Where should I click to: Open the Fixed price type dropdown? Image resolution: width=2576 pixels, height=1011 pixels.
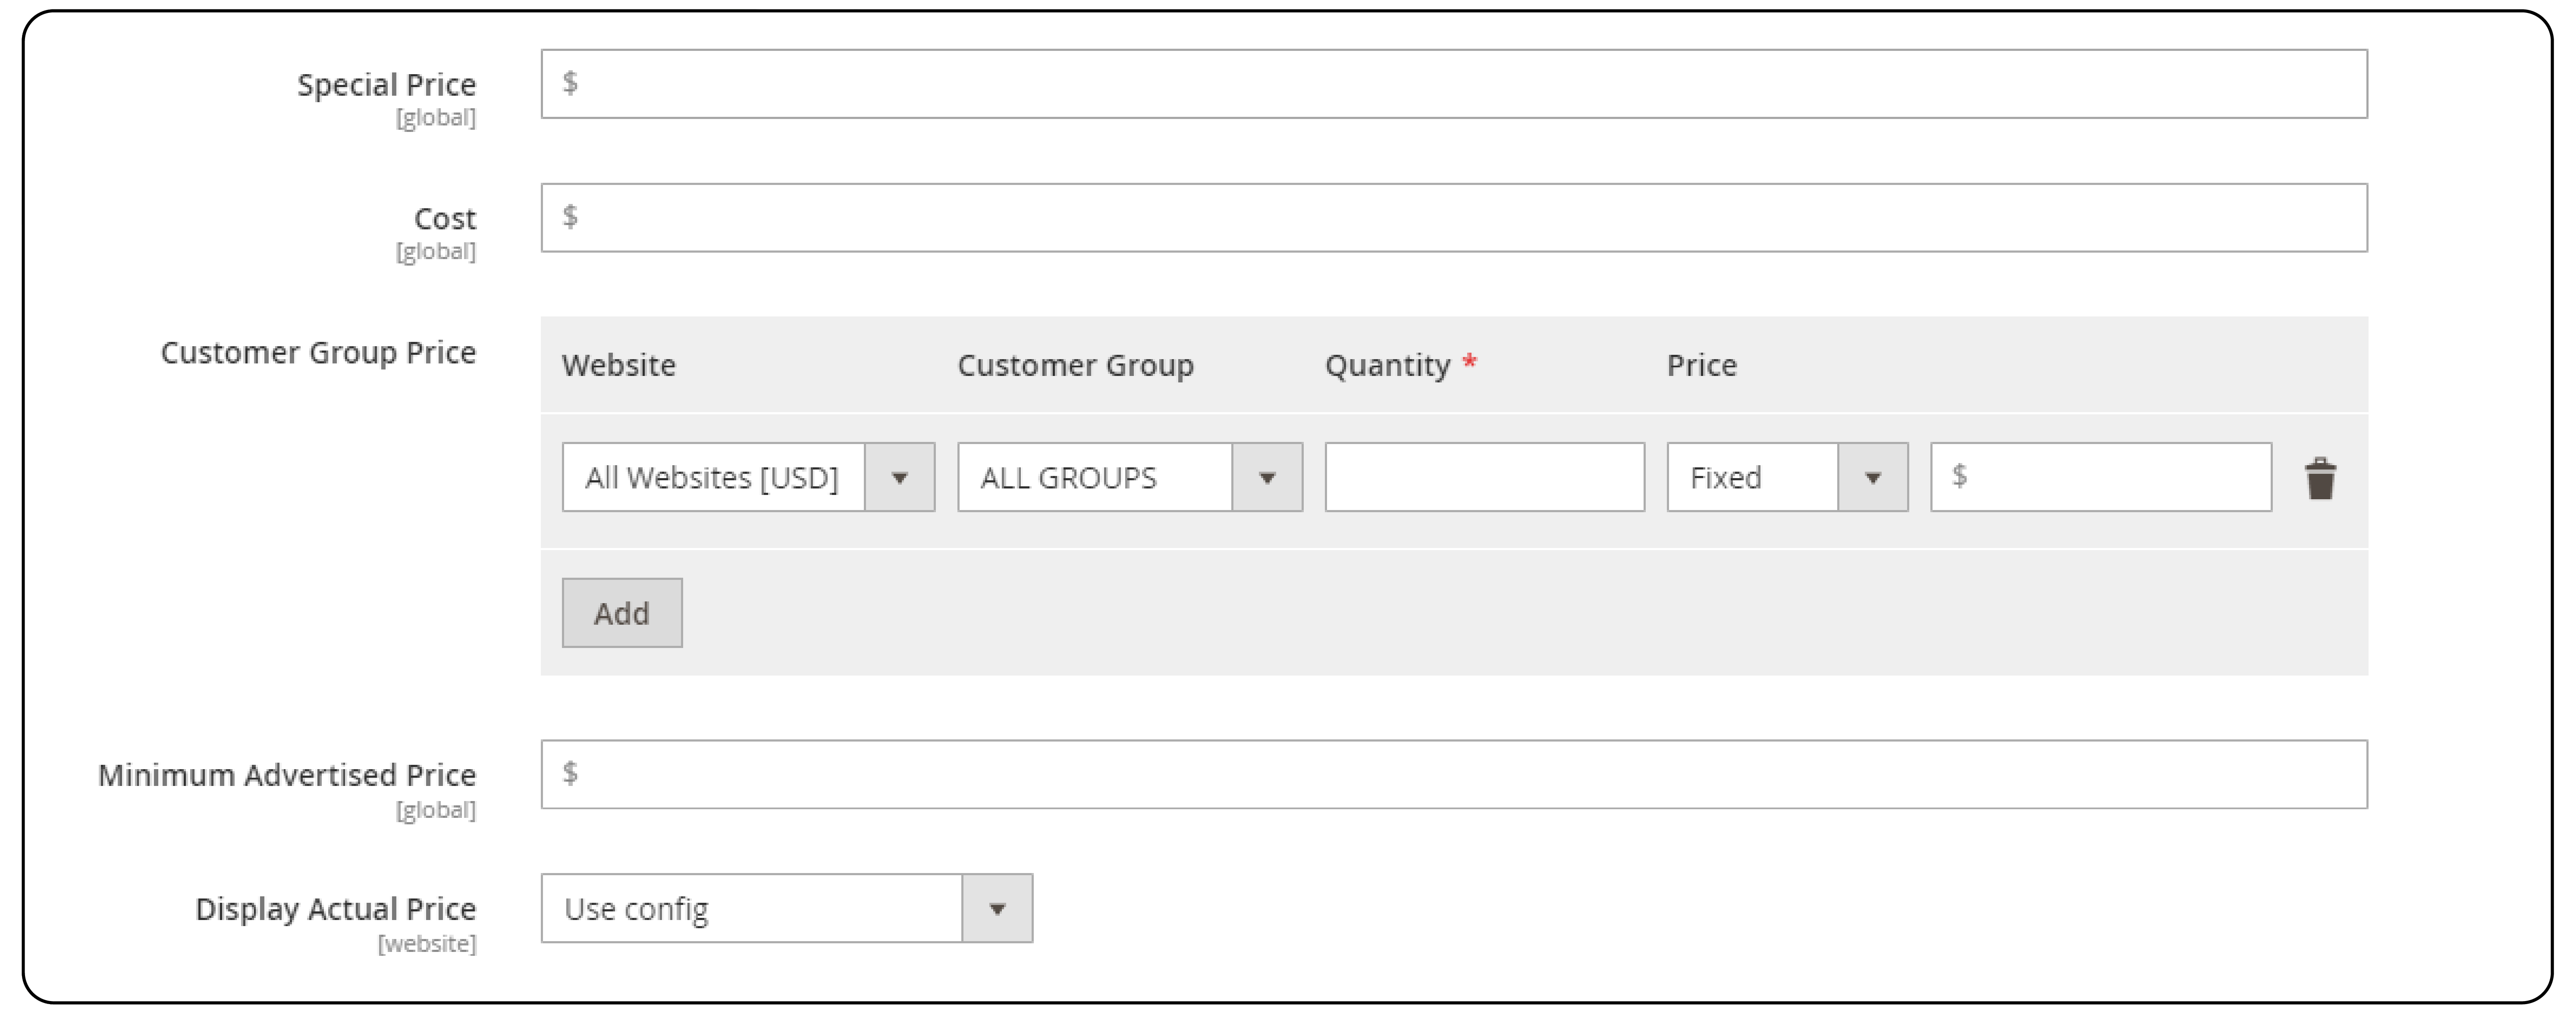pos(1787,478)
